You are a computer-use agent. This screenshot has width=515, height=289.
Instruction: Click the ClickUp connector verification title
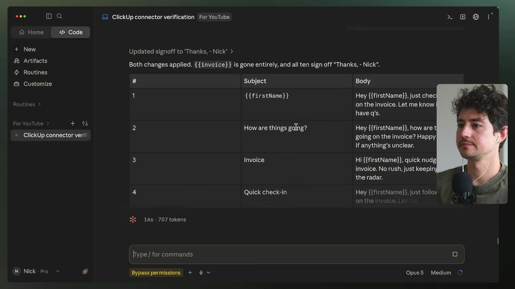153,17
